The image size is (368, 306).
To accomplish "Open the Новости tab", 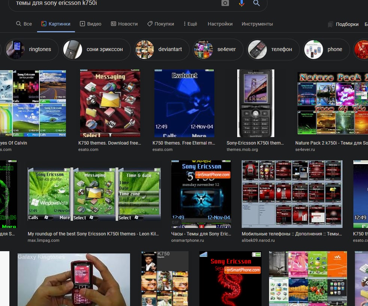I will coord(124,24).
